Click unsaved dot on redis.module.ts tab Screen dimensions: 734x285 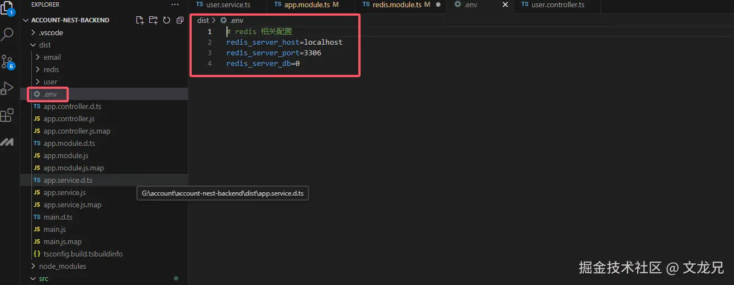pyautogui.click(x=437, y=4)
